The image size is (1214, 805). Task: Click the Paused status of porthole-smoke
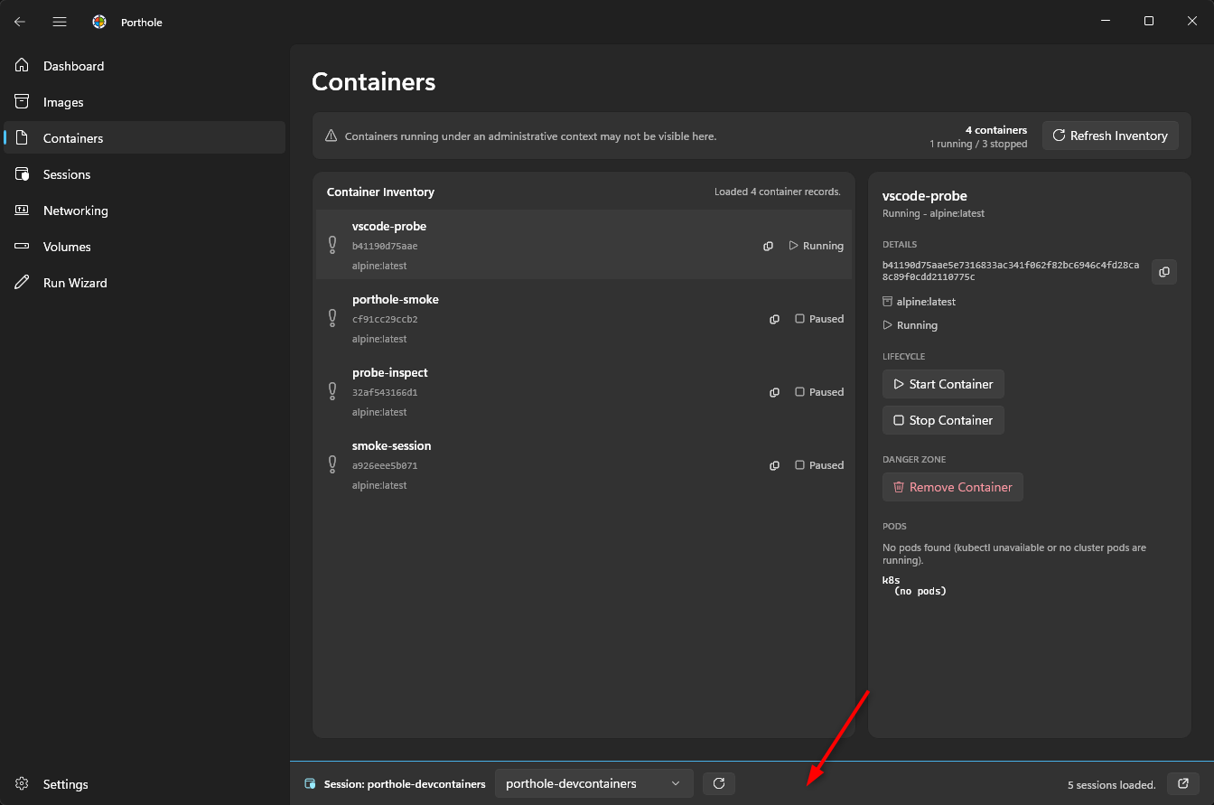point(819,319)
